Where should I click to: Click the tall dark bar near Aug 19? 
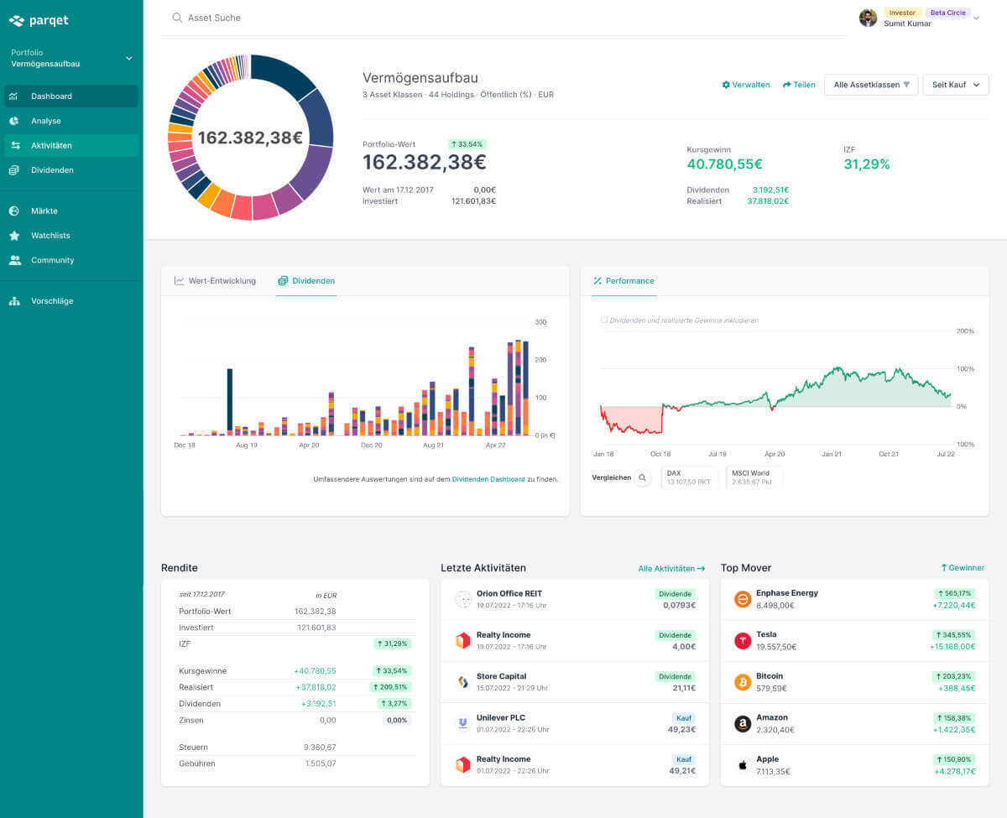(230, 401)
